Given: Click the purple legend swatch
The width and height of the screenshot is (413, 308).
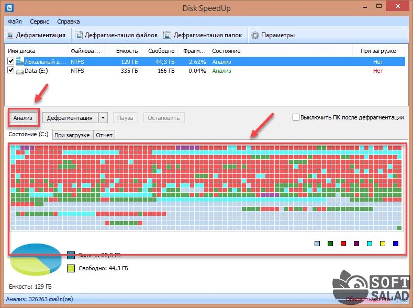Looking at the screenshot, I should [x=356, y=244].
